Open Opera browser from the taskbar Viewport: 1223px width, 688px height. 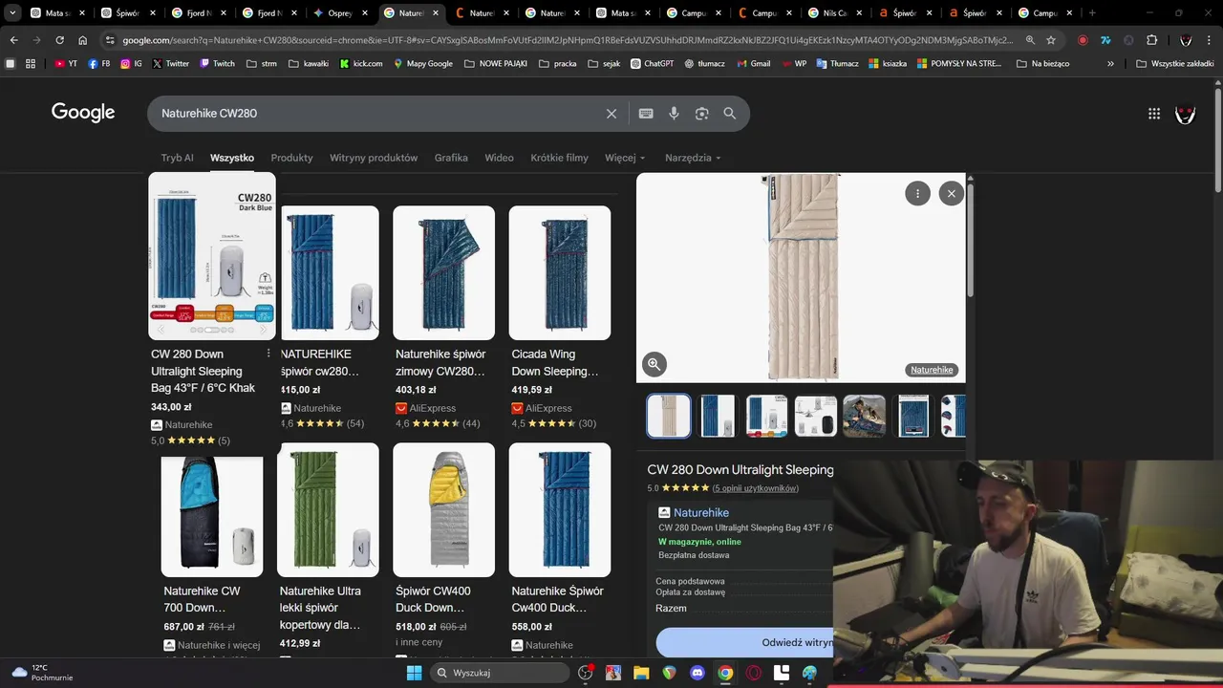tap(754, 673)
